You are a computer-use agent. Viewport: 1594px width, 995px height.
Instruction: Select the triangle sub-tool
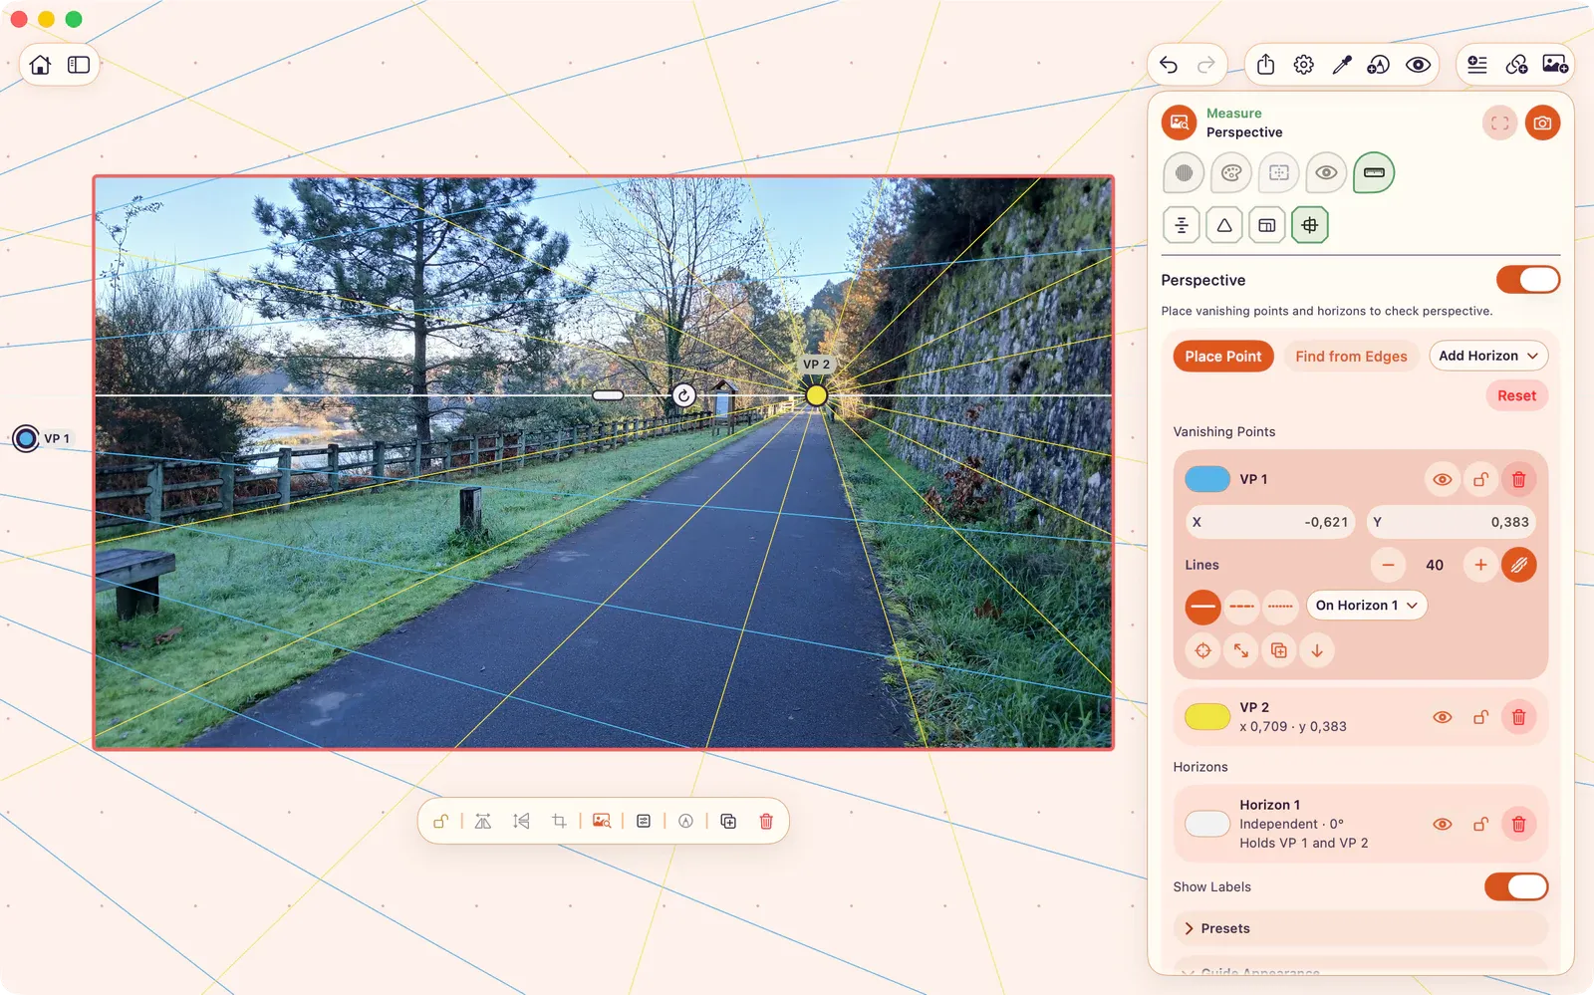[x=1224, y=225]
